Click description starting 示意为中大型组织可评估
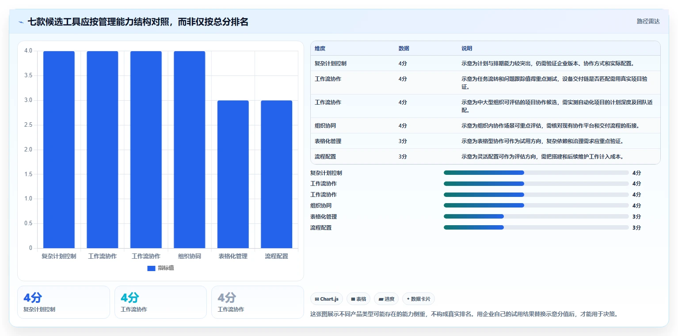 tap(557, 106)
